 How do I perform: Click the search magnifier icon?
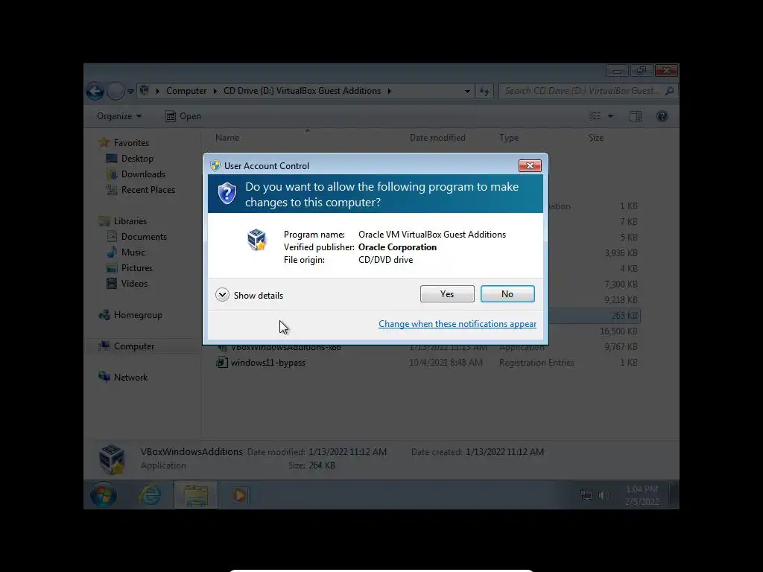(x=670, y=91)
